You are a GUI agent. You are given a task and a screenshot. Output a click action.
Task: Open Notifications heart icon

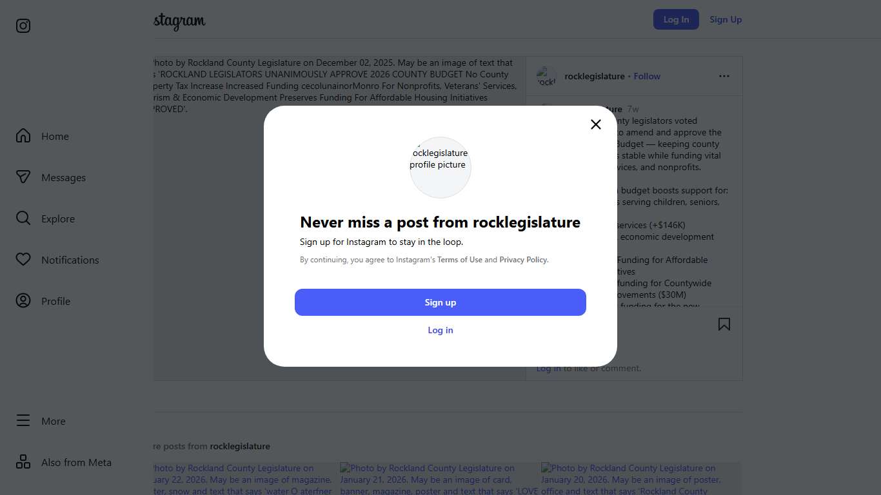(23, 260)
